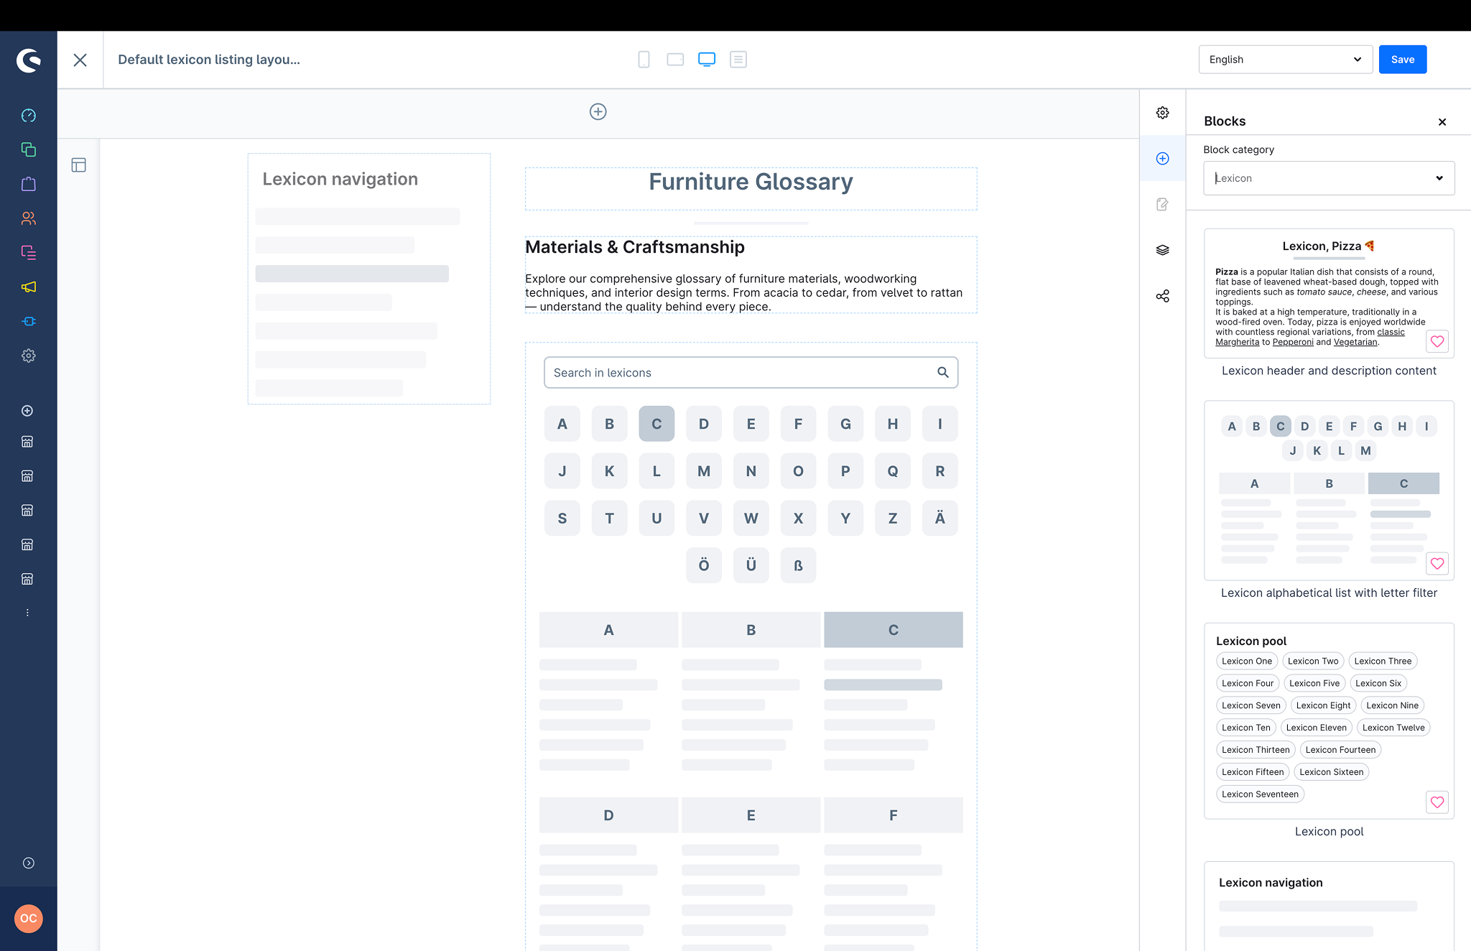1471x951 pixels.
Task: Close the Blocks panel
Action: [1442, 122]
